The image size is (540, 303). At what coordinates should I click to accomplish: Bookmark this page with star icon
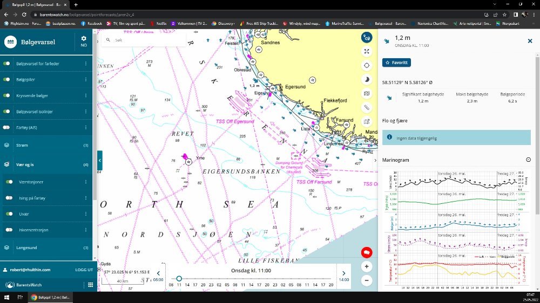tap(504, 15)
